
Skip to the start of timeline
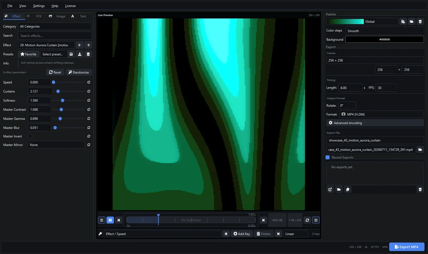coord(119,220)
